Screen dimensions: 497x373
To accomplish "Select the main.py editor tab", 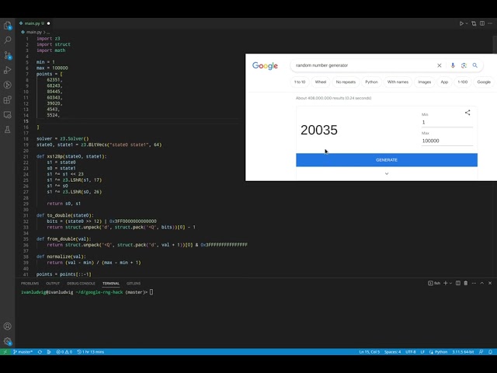I will click(x=34, y=23).
